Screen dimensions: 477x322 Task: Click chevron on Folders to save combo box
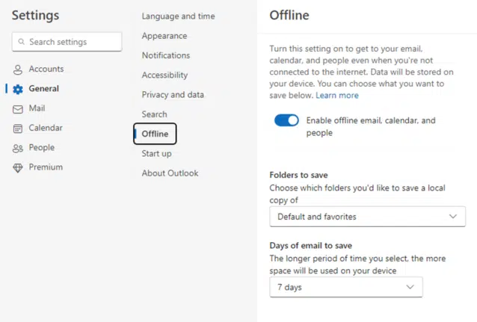pos(453,217)
